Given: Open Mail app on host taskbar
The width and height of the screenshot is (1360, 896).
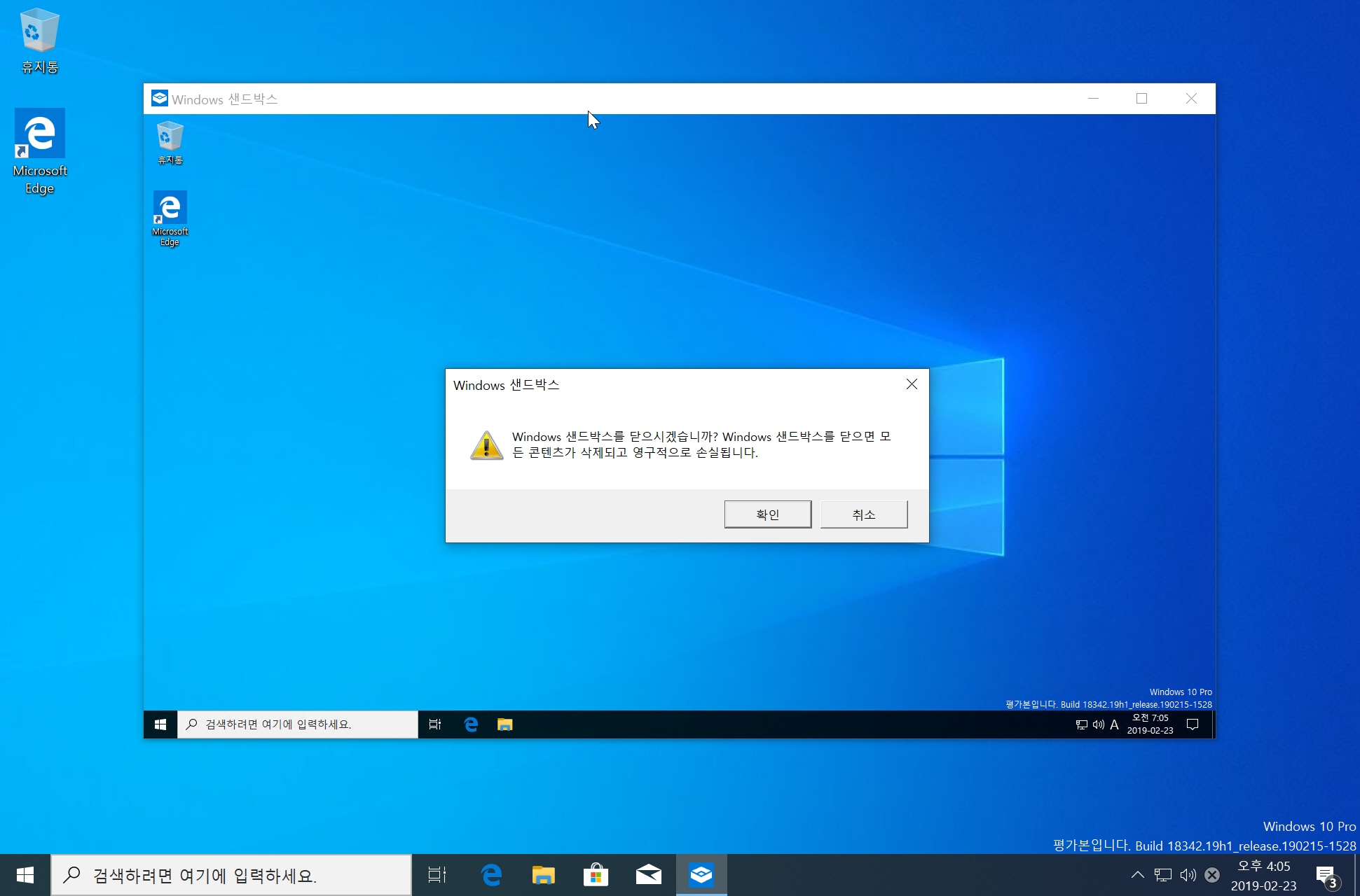Looking at the screenshot, I should (649, 875).
